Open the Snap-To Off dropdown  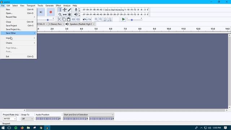[x=27, y=119]
